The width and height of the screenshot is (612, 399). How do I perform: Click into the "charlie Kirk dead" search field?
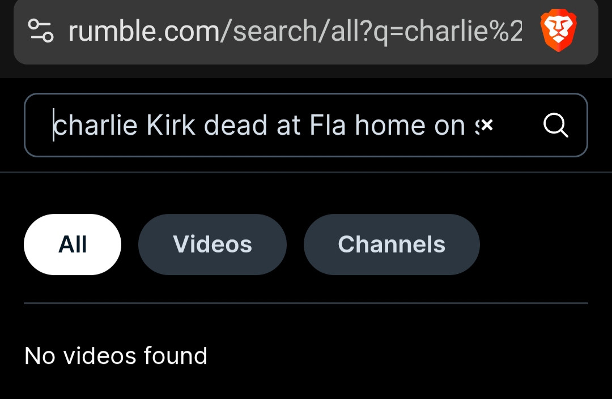point(261,125)
